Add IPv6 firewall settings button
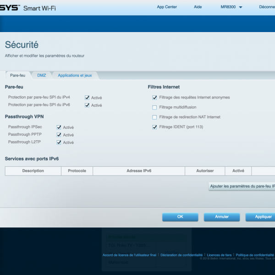The height and width of the screenshot is (275, 275). click(x=242, y=186)
